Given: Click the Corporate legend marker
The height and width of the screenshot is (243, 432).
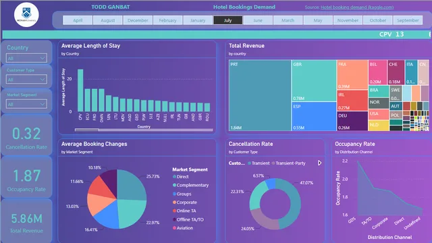Looking at the screenshot, I should 174,202.
